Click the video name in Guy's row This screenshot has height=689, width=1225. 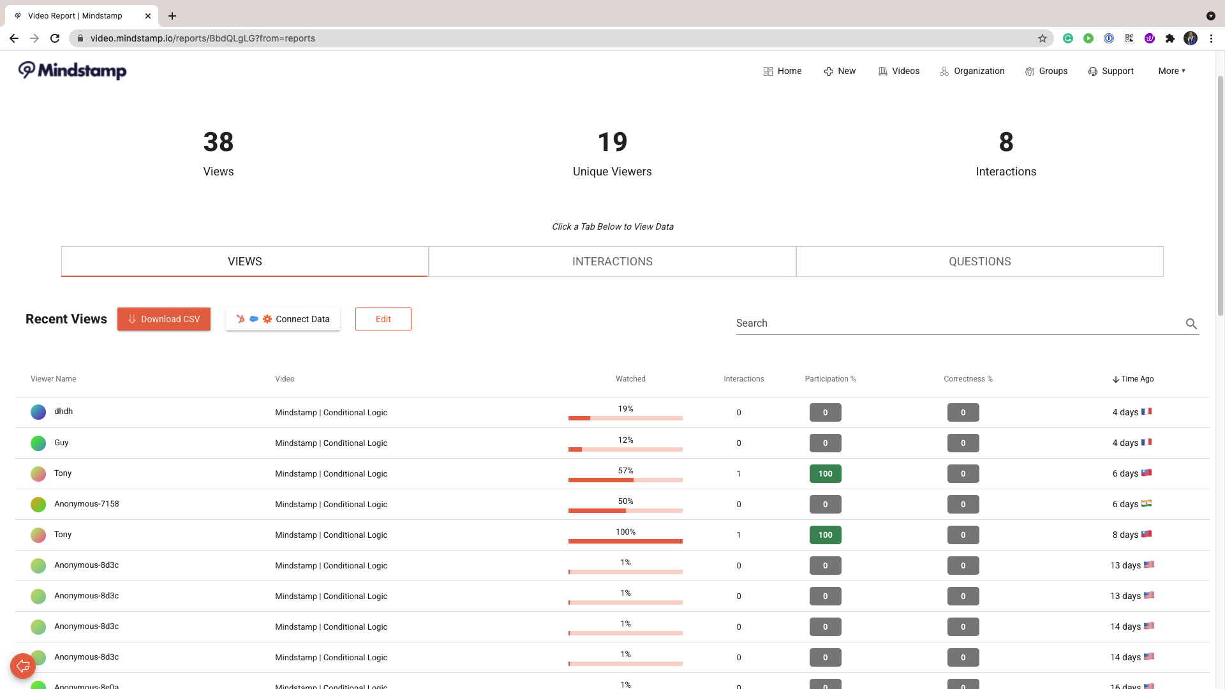pyautogui.click(x=331, y=443)
